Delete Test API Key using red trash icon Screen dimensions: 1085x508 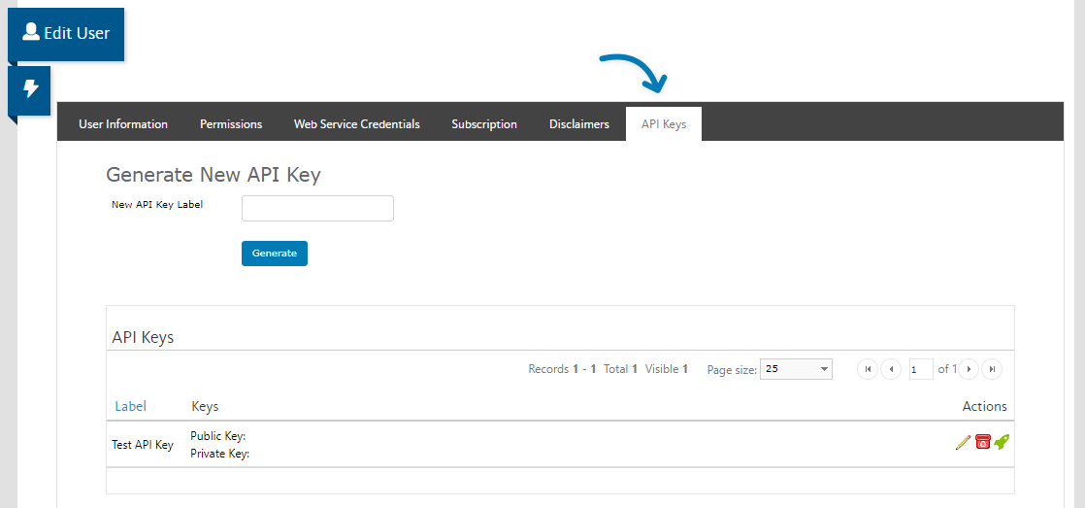pos(982,443)
